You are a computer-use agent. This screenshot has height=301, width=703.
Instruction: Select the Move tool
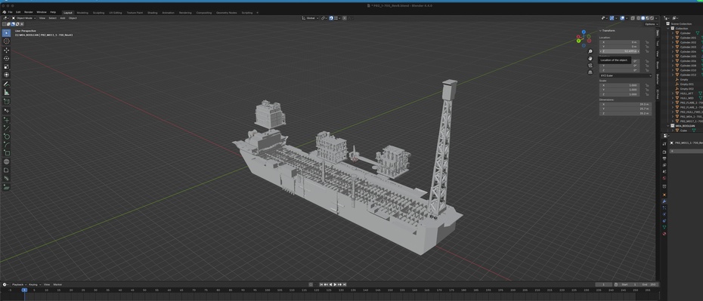(x=6, y=50)
